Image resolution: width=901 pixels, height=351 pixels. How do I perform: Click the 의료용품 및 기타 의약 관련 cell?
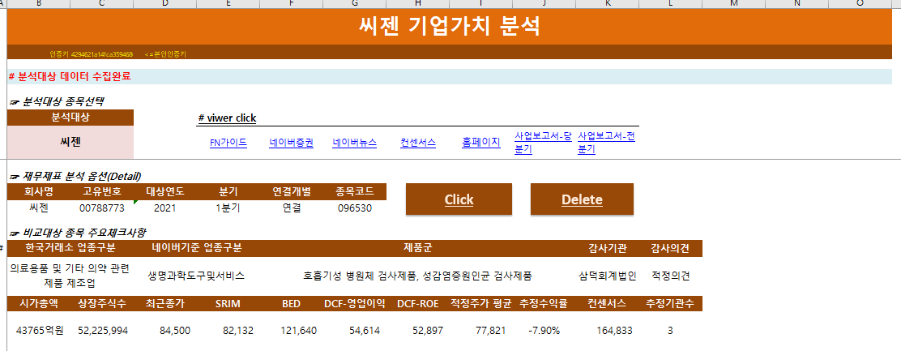point(70,276)
